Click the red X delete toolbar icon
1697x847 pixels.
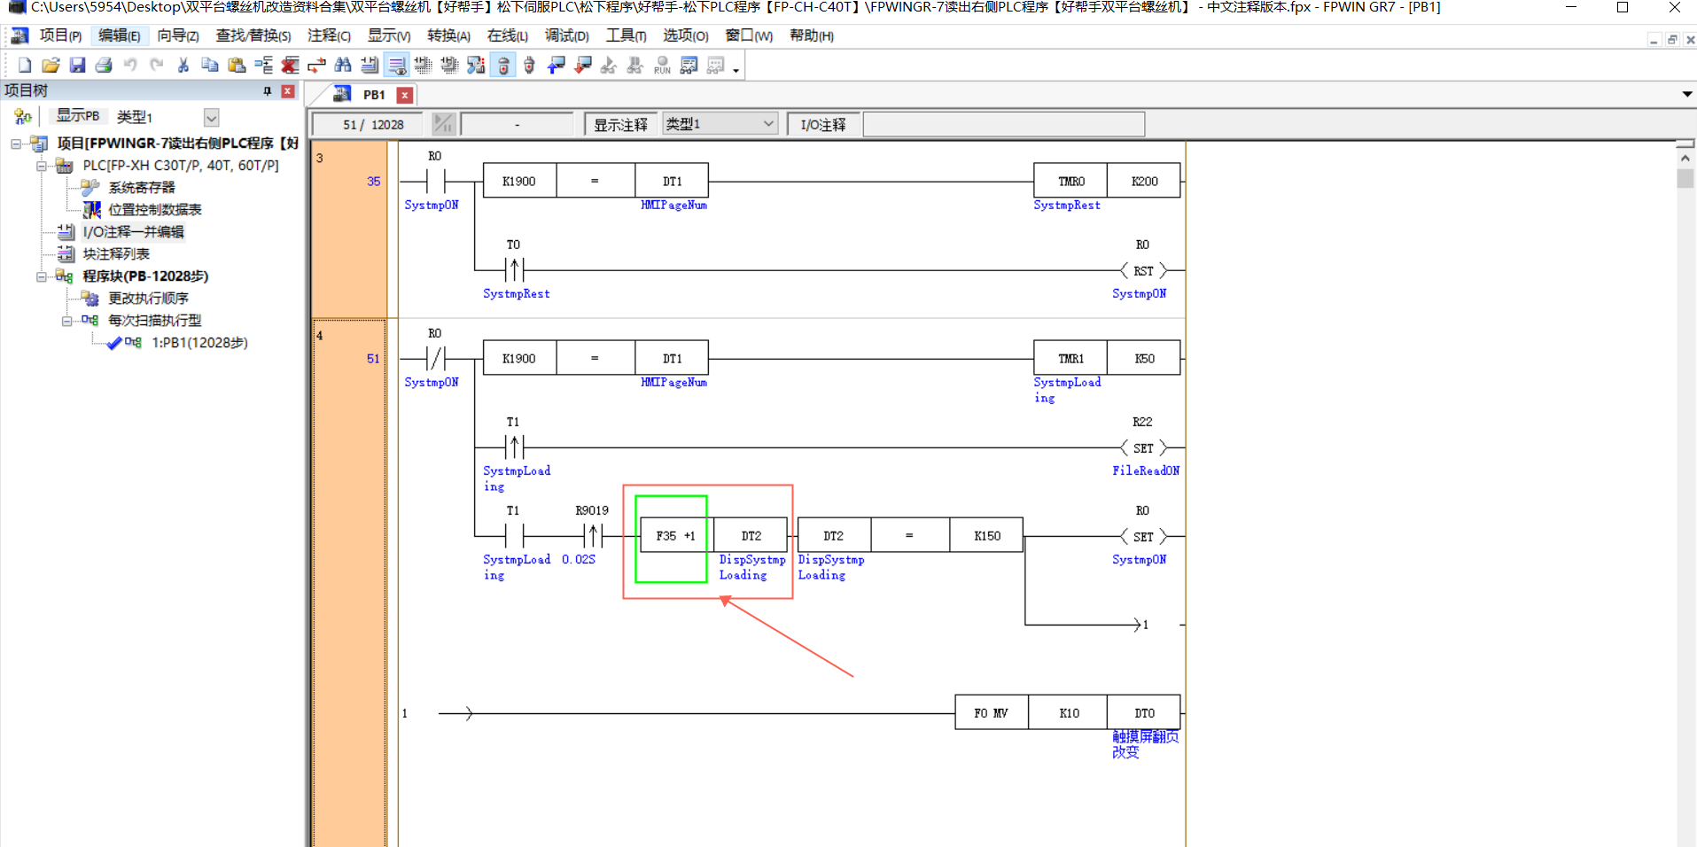point(290,66)
